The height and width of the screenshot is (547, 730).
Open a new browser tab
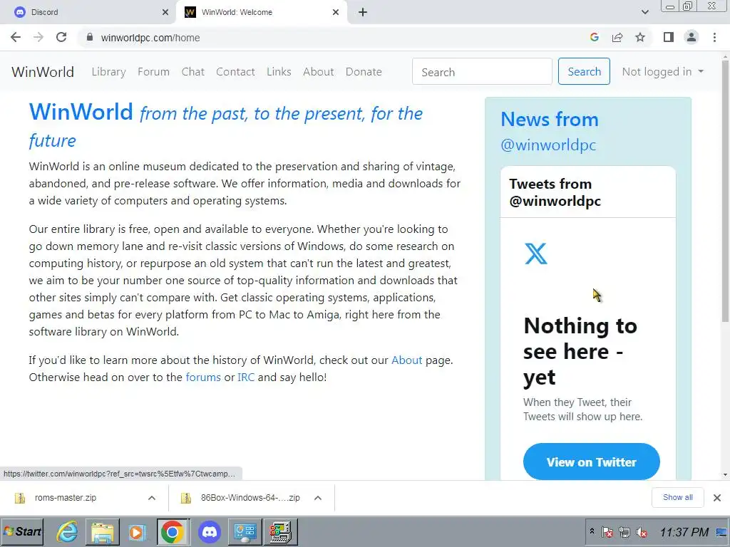coord(363,12)
